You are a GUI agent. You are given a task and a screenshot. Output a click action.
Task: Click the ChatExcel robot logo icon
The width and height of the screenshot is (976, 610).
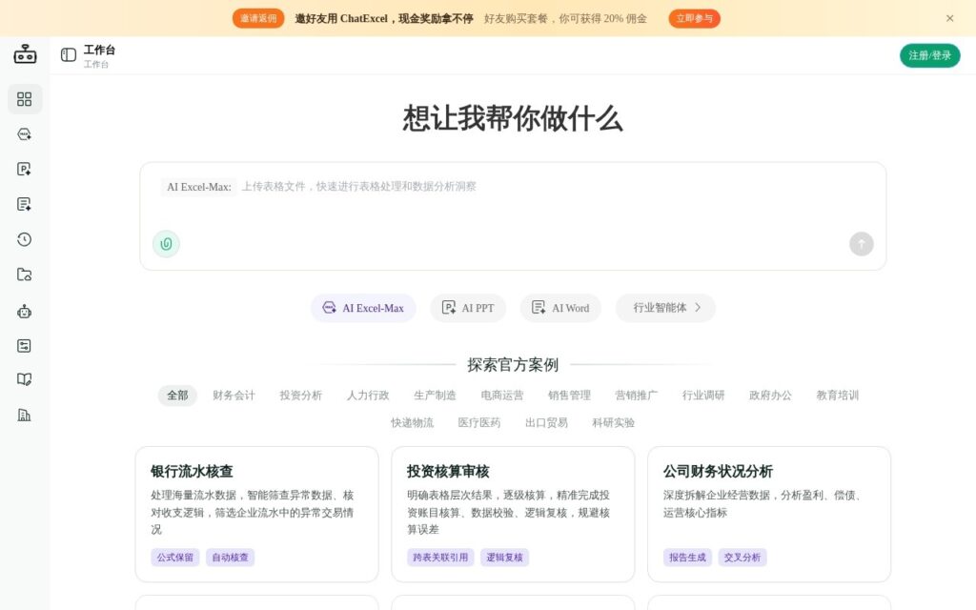[x=25, y=54]
